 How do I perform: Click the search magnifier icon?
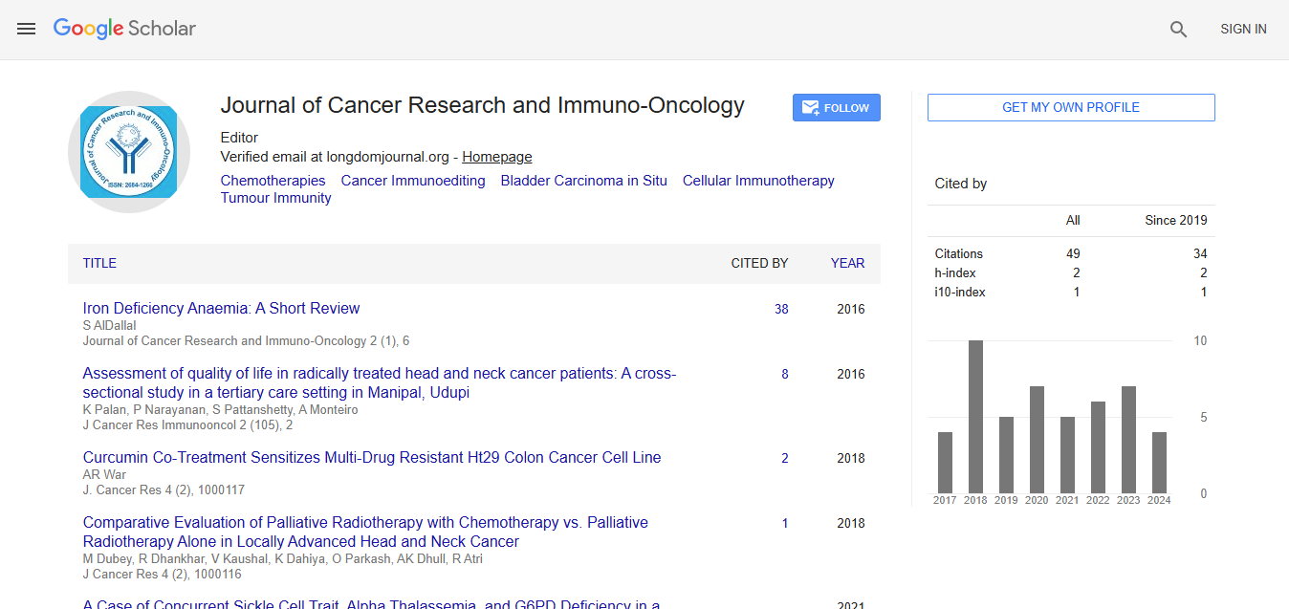click(1178, 30)
